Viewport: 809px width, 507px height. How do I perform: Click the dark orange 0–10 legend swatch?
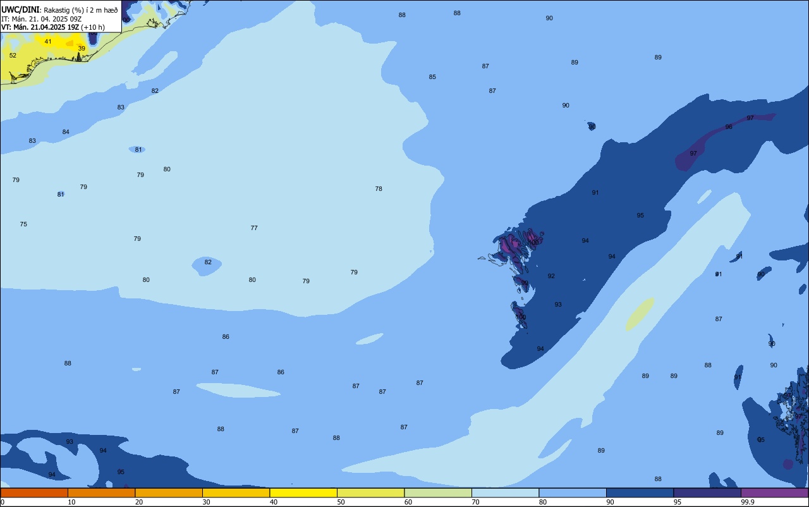coord(34,492)
